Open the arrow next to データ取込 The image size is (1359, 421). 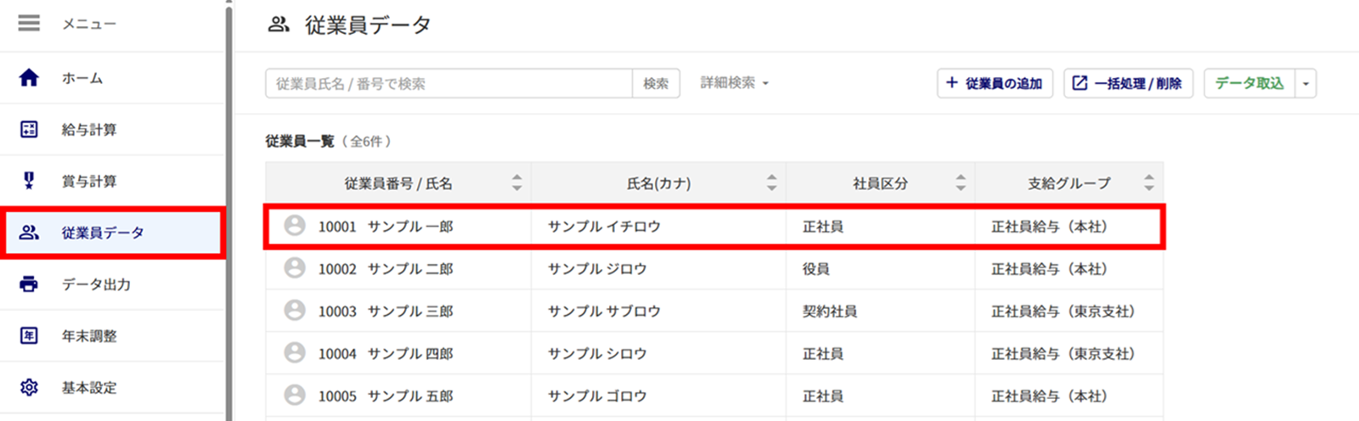[x=1305, y=83]
